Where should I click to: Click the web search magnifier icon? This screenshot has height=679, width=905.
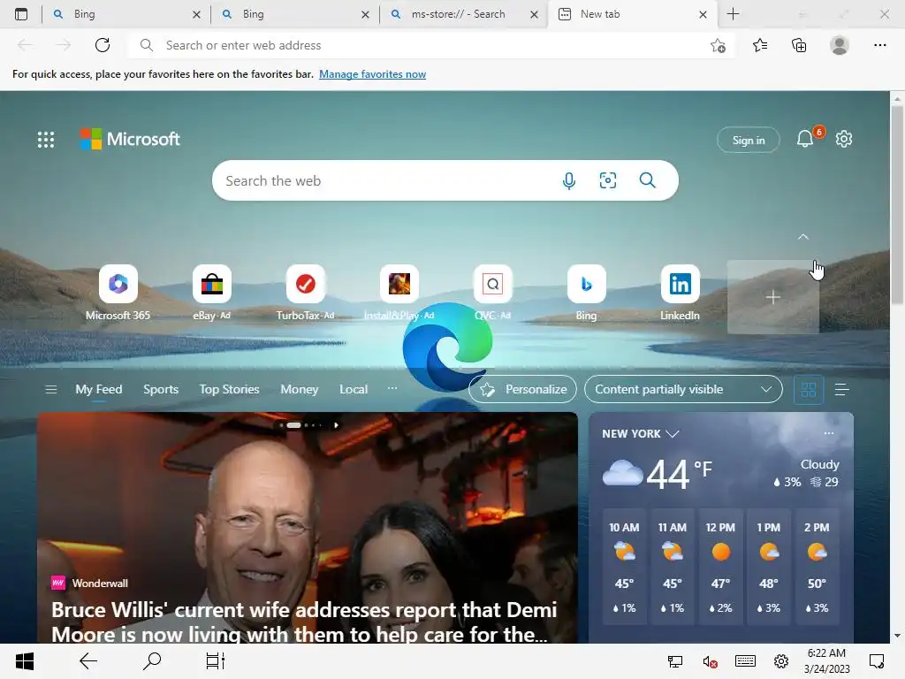click(647, 180)
